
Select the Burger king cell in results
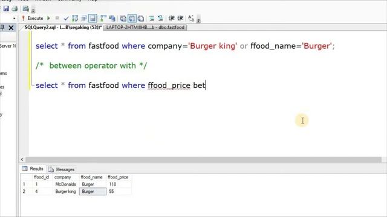click(x=66, y=192)
